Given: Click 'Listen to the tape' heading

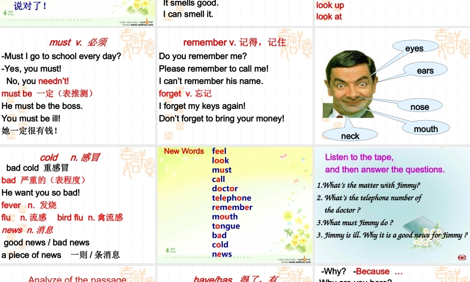Looking at the screenshot, I should 360,157.
